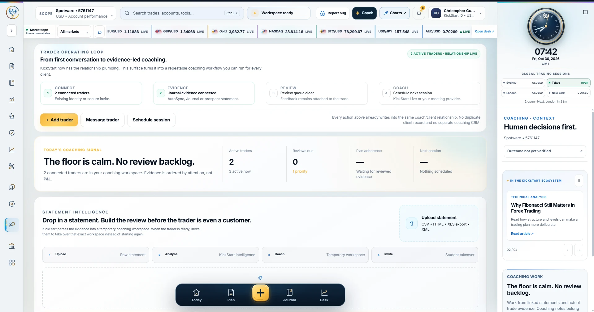Toggle the right panel layout icon
The image size is (594, 312).
[x=585, y=12]
